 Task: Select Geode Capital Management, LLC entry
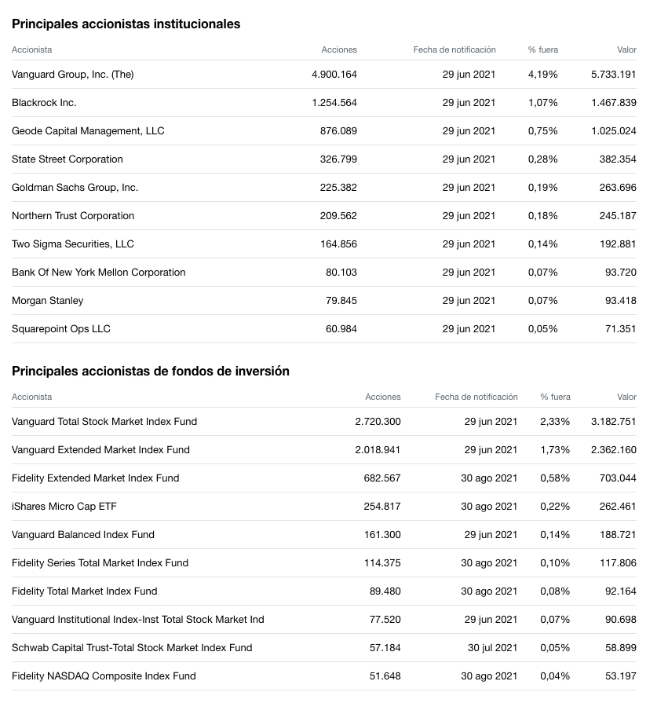pyautogui.click(x=324, y=131)
